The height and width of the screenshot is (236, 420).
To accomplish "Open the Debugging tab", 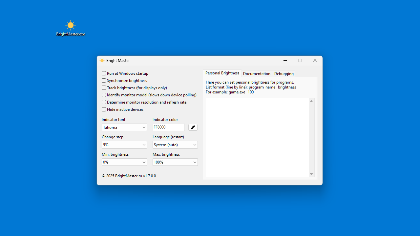I will tap(284, 74).
